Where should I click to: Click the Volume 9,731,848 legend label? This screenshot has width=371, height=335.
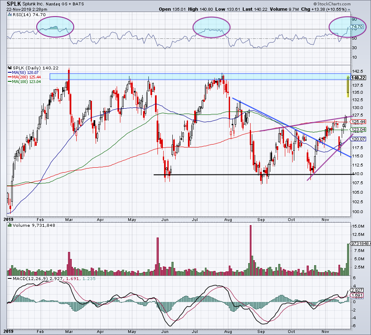pyautogui.click(x=34, y=225)
